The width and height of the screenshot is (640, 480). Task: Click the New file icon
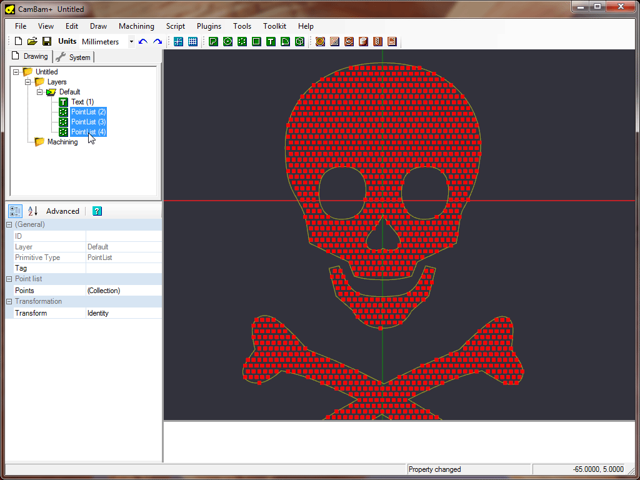pos(18,42)
